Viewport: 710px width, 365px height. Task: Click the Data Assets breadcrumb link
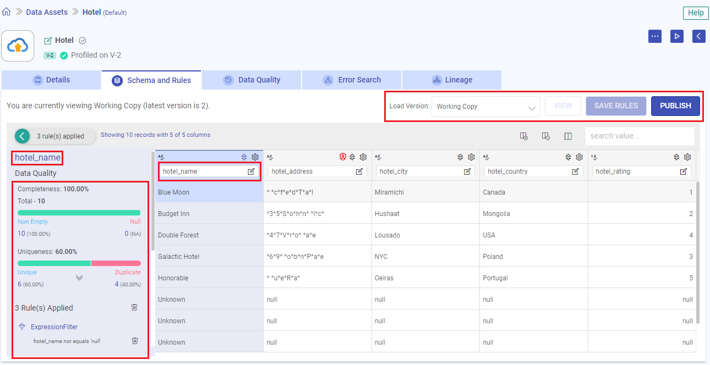pyautogui.click(x=47, y=12)
